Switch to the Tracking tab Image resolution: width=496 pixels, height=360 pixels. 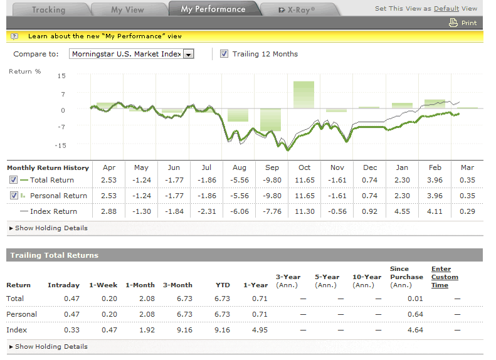click(48, 9)
